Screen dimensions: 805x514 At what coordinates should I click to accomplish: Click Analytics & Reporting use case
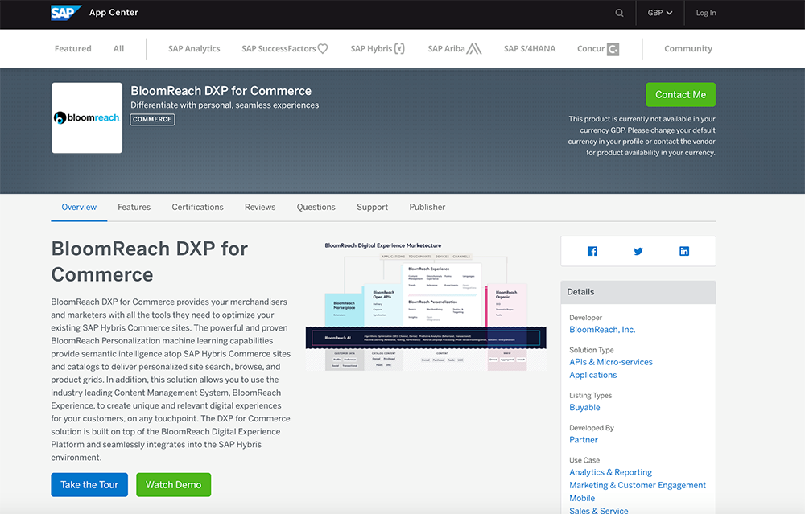[x=610, y=472]
